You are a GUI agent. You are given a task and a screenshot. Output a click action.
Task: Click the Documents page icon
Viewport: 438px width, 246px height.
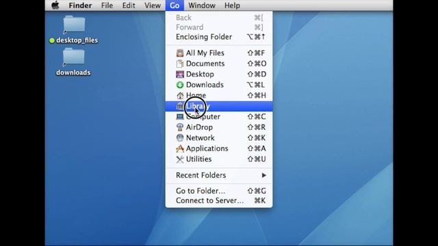(180, 64)
